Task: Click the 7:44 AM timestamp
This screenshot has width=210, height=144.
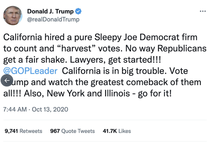Action: click(15, 110)
